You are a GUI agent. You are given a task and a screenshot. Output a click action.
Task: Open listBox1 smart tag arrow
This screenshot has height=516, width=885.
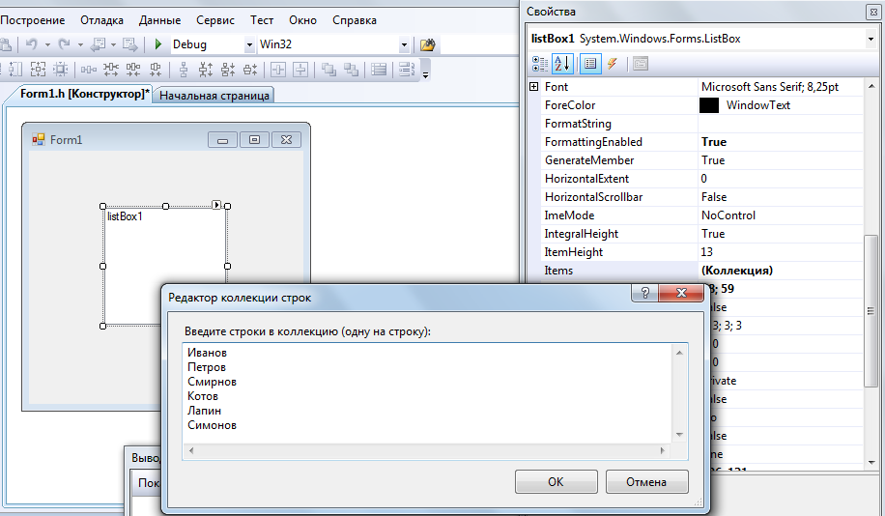pos(216,204)
